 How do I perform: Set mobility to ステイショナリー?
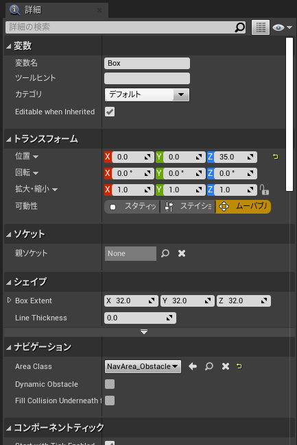187,207
